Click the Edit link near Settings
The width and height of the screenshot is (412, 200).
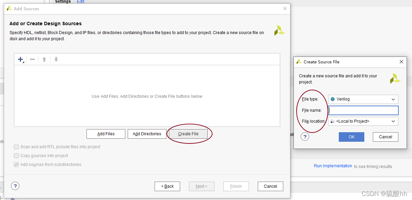[x=81, y=2]
